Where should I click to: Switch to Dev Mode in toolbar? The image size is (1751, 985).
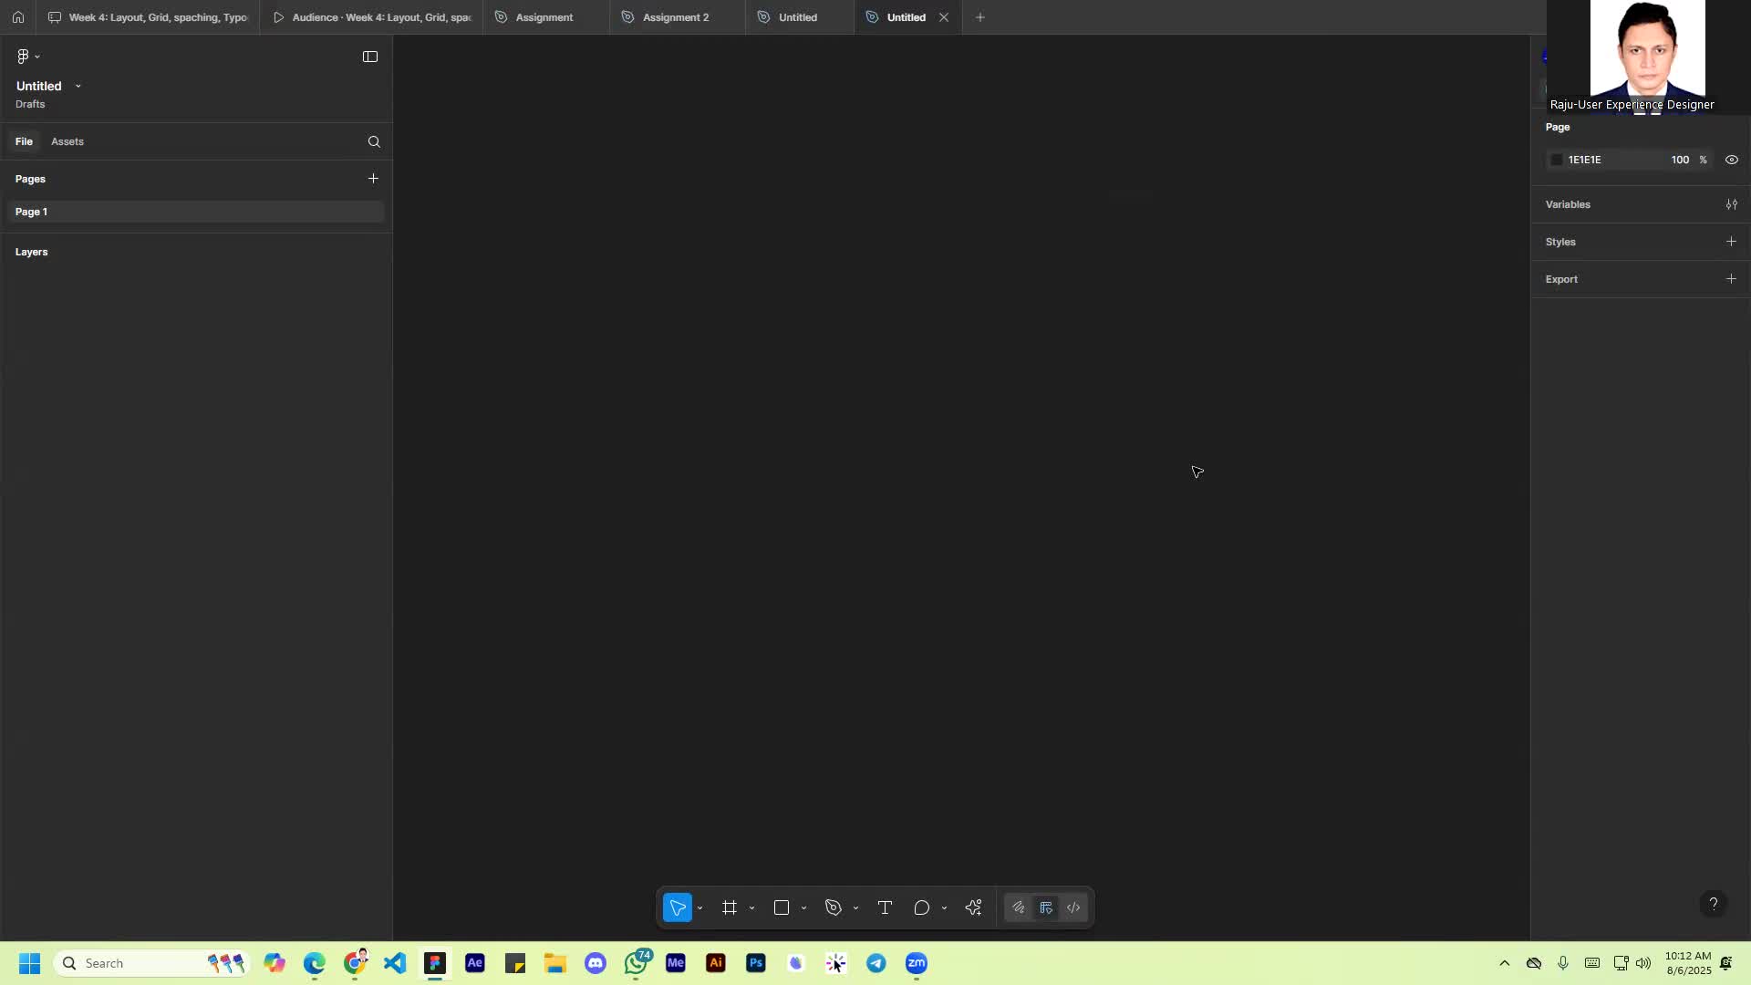1073,907
